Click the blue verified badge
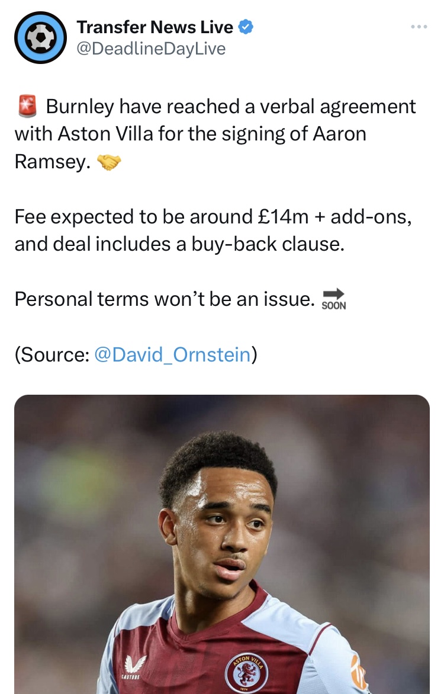The height and width of the screenshot is (694, 444). point(246,27)
